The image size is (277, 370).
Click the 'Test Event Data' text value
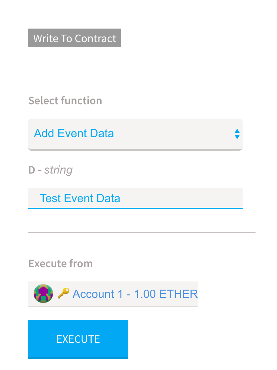tap(80, 198)
